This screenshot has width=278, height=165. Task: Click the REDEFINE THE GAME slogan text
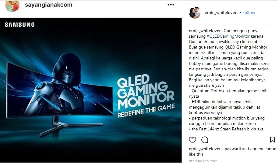(x=146, y=110)
